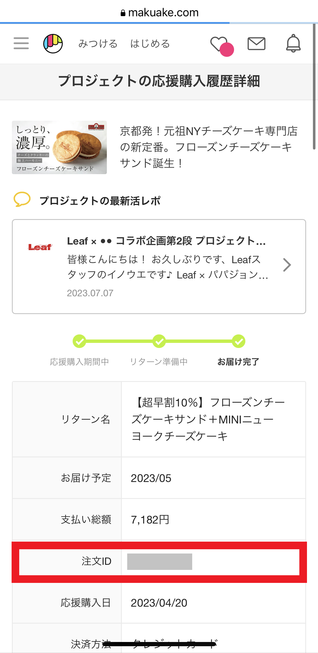
Task: Select the みつける menu item
Action: (98, 44)
